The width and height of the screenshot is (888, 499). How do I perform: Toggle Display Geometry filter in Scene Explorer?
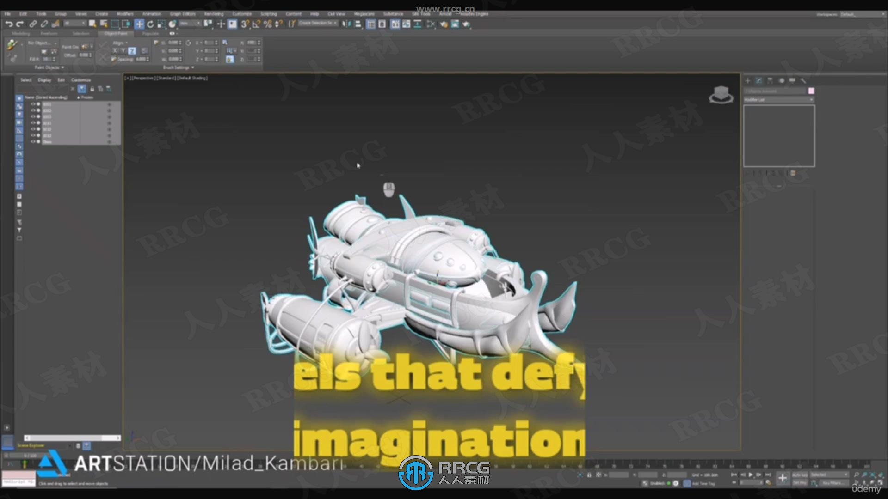point(19,98)
